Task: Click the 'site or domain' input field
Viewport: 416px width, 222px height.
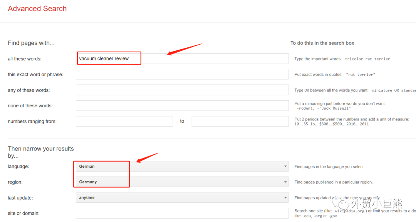Action: [x=182, y=213]
